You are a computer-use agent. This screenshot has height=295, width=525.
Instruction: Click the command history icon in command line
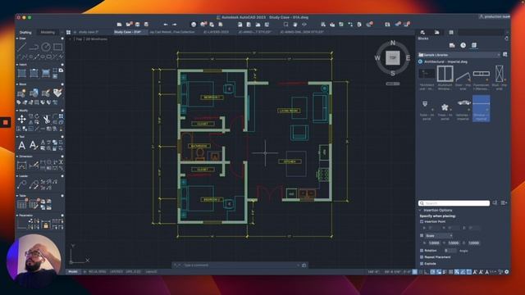304,265
